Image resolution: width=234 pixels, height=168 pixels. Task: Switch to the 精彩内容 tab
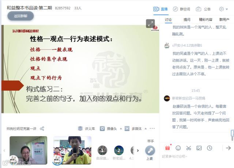205,19
